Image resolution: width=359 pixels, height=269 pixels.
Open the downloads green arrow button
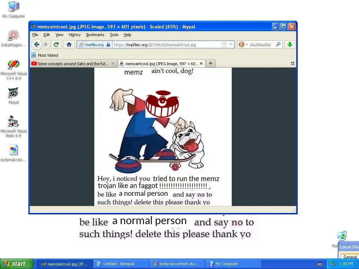pyautogui.click(x=290, y=44)
